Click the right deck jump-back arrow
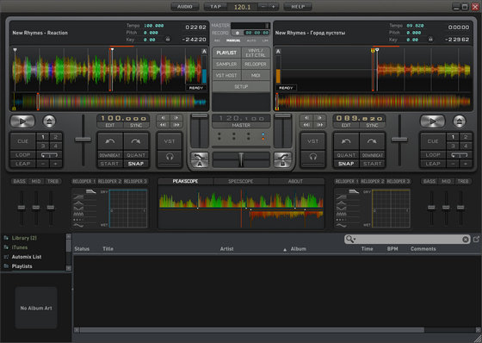Viewport: 482px width, 343px height. (x=346, y=141)
